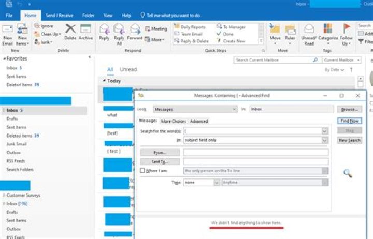Open the Advanced tab in Advanced Find

tap(199, 121)
